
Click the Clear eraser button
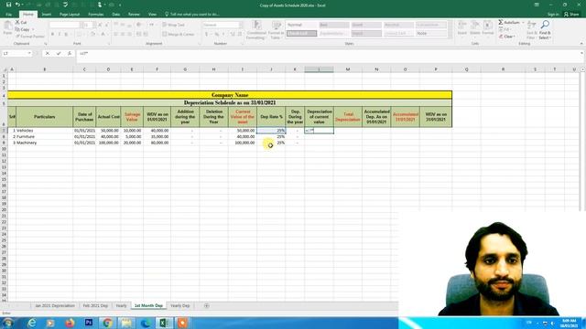pos(506,37)
